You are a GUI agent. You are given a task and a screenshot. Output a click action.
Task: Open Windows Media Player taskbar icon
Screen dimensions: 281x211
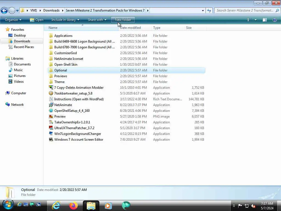[x=108, y=206]
